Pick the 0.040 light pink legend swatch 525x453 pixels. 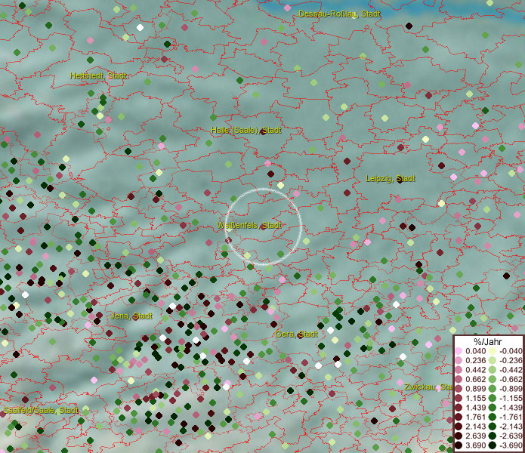coord(459,351)
